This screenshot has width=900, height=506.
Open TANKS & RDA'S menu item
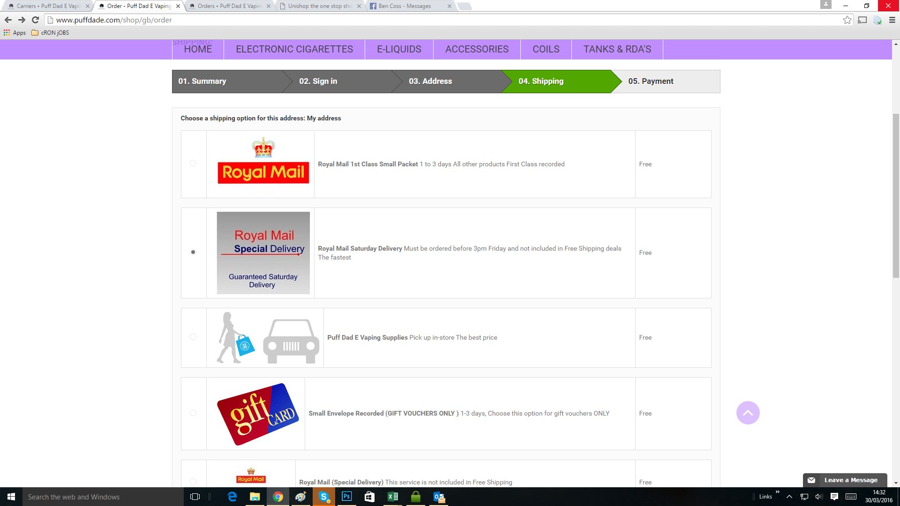pos(617,49)
